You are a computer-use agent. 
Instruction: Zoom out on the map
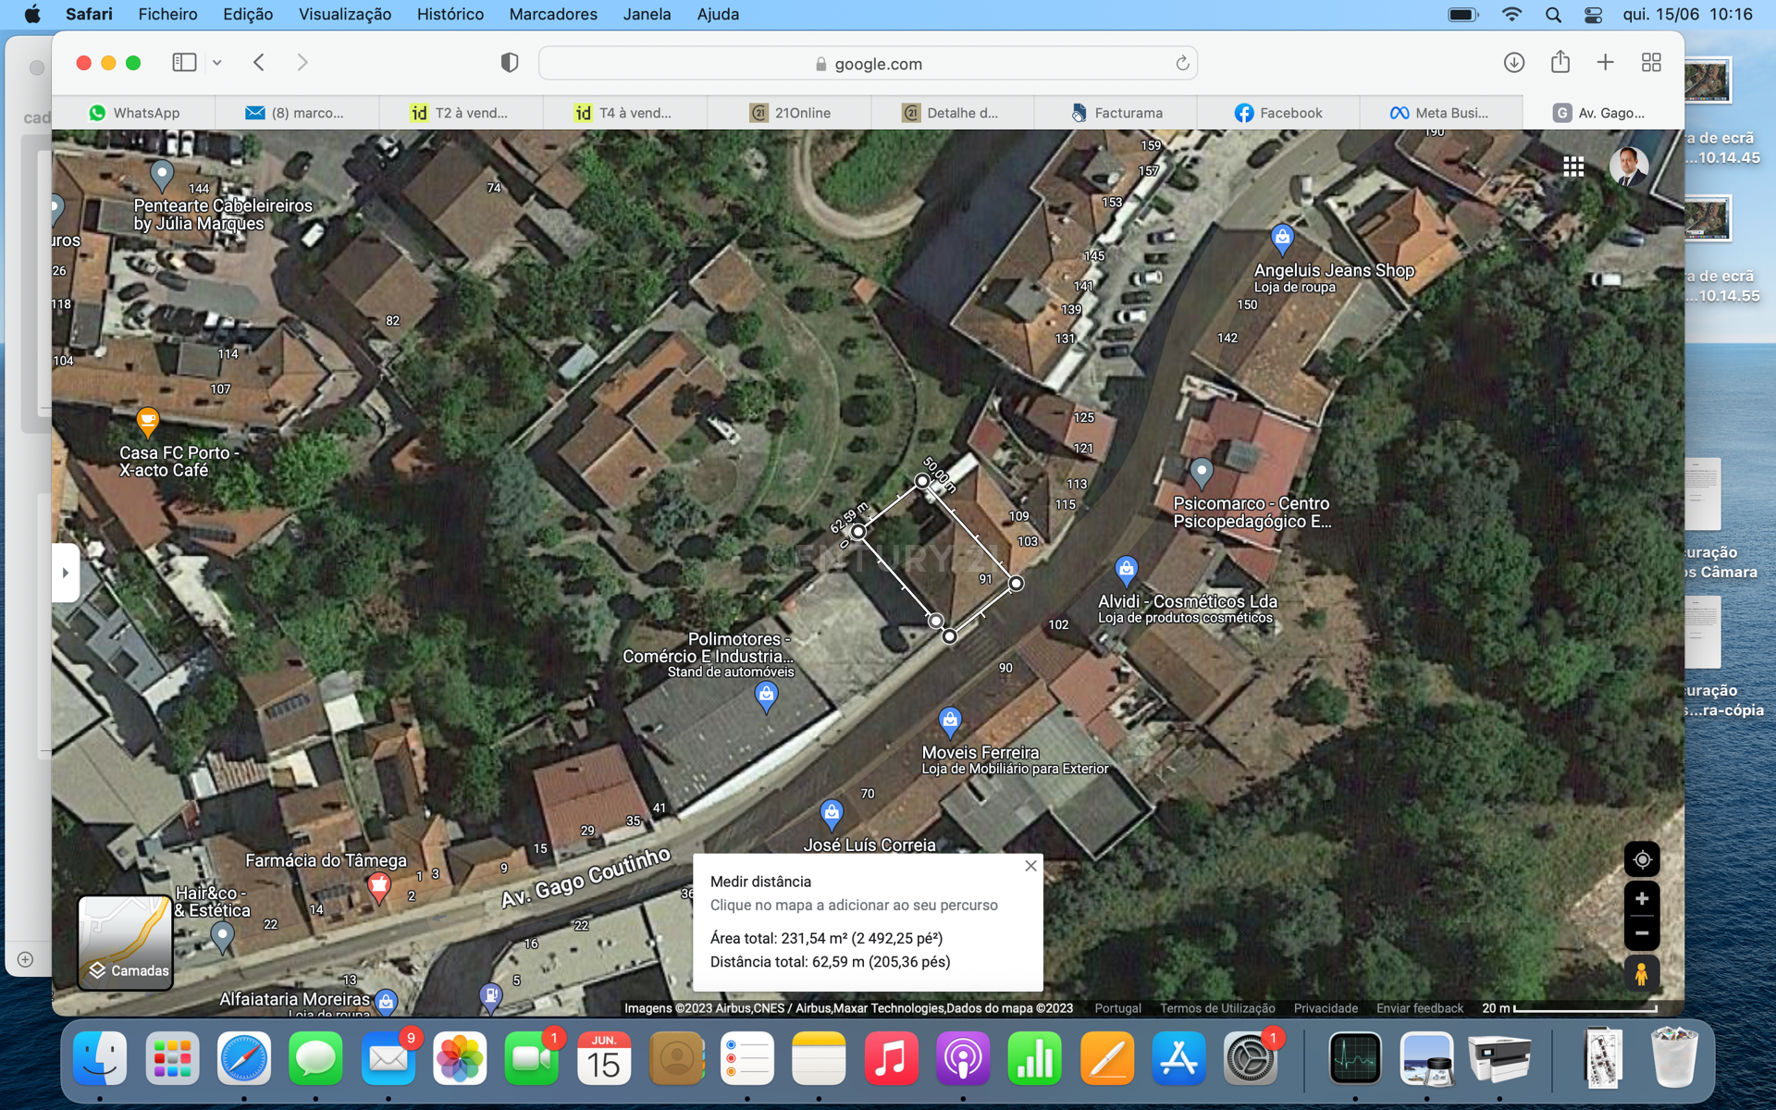(1642, 933)
